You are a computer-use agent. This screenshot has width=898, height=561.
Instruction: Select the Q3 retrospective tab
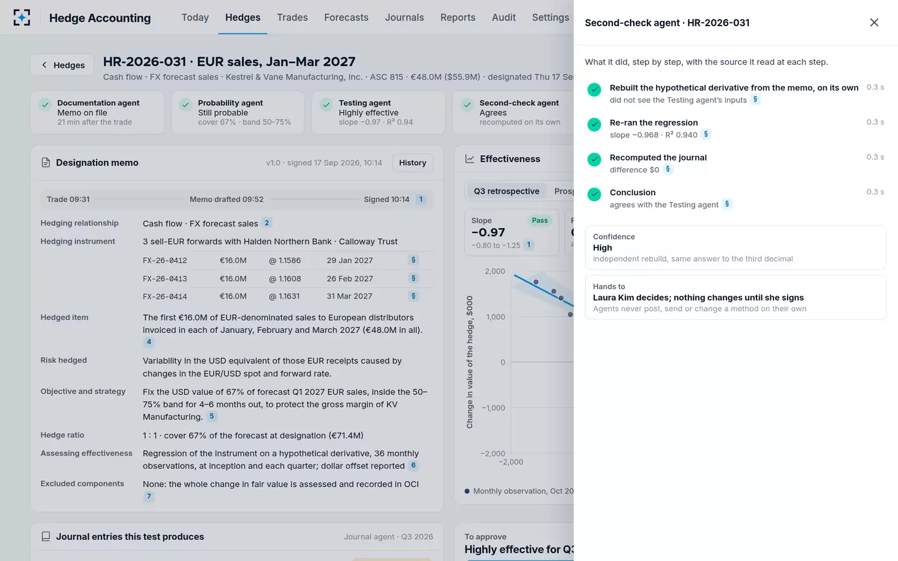point(506,191)
